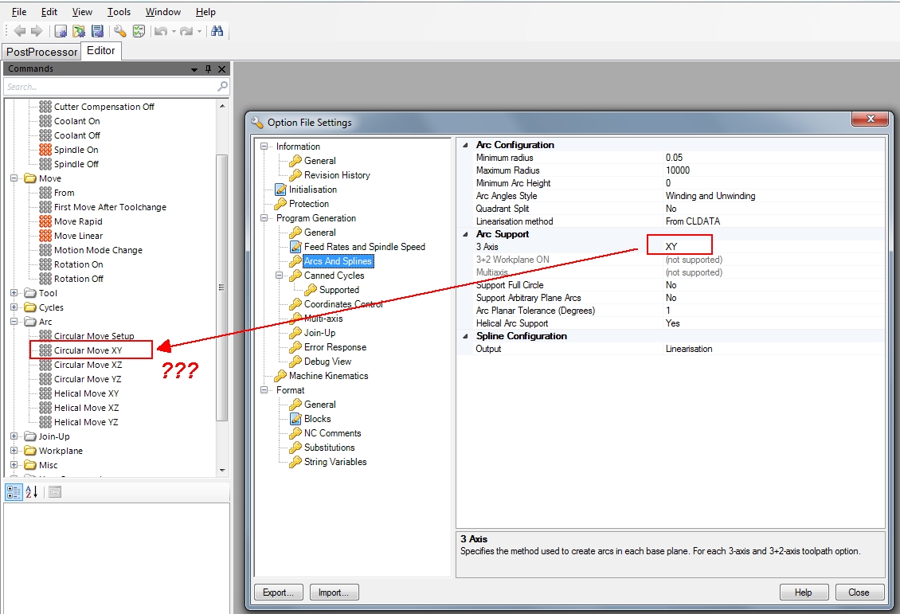
Task: Open the Commands panel options dropdown arrow
Action: [194, 69]
